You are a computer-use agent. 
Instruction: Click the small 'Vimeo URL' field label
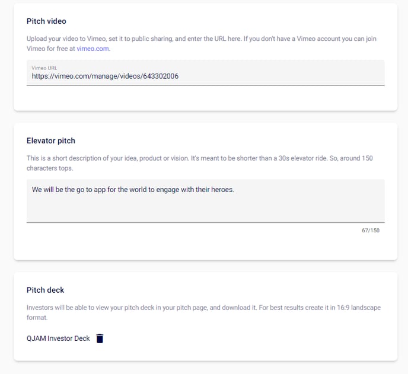pos(44,68)
